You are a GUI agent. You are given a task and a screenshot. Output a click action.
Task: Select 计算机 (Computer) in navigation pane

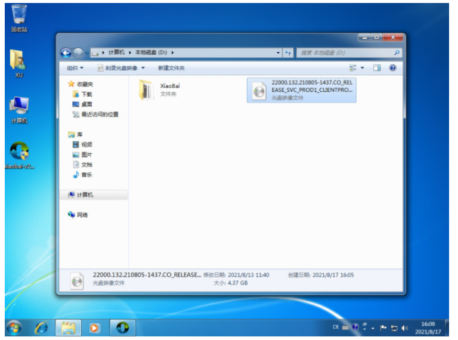85,195
